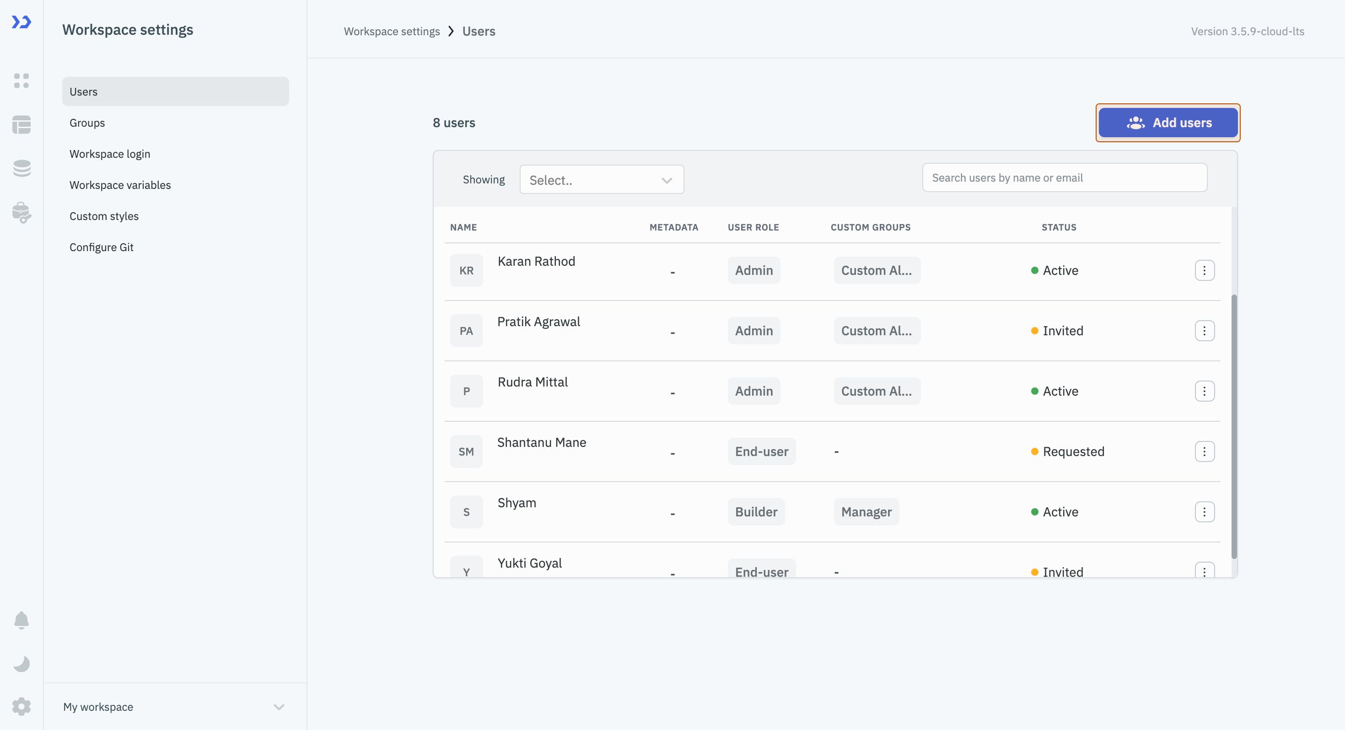The width and height of the screenshot is (1345, 730).
Task: Expand the Showing Select dropdown
Action: pos(602,180)
